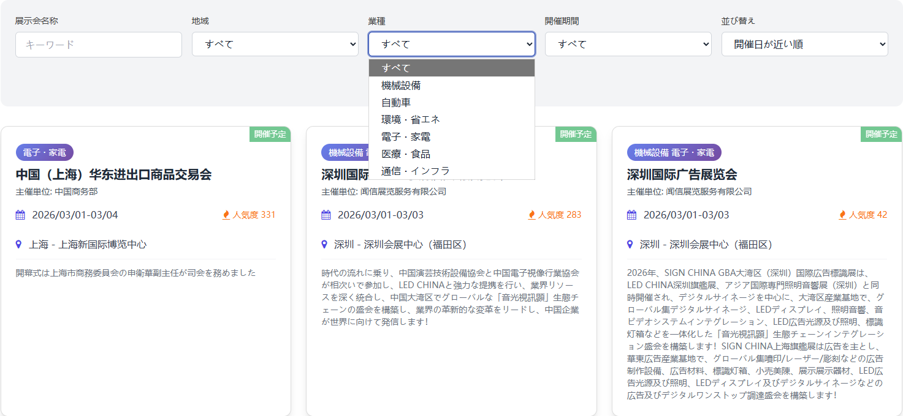Choose 医療・食品 option in the list
Image resolution: width=903 pixels, height=416 pixels.
pos(405,154)
